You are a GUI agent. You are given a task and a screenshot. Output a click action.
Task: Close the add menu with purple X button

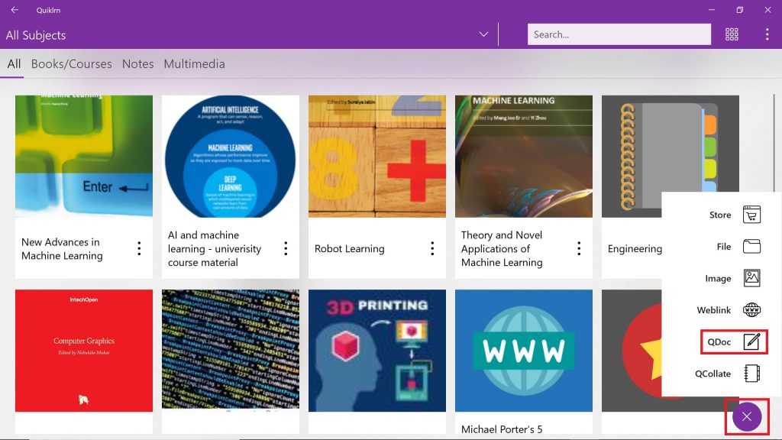pos(746,416)
